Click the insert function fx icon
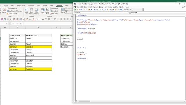 pyautogui.click(x=21, y=24)
